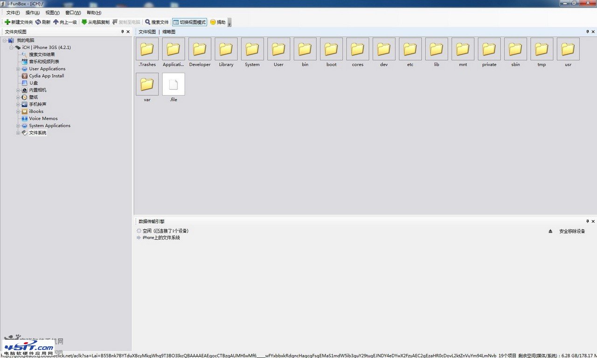This screenshot has height=358, width=597.
Task: Pin the 数据传输引擎 panel
Action: 588,221
